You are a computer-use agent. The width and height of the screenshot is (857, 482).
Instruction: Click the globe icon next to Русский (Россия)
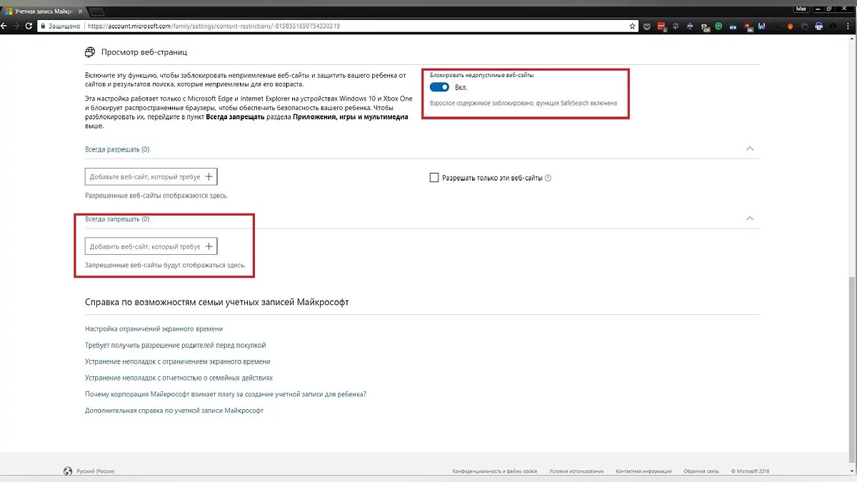(x=68, y=471)
